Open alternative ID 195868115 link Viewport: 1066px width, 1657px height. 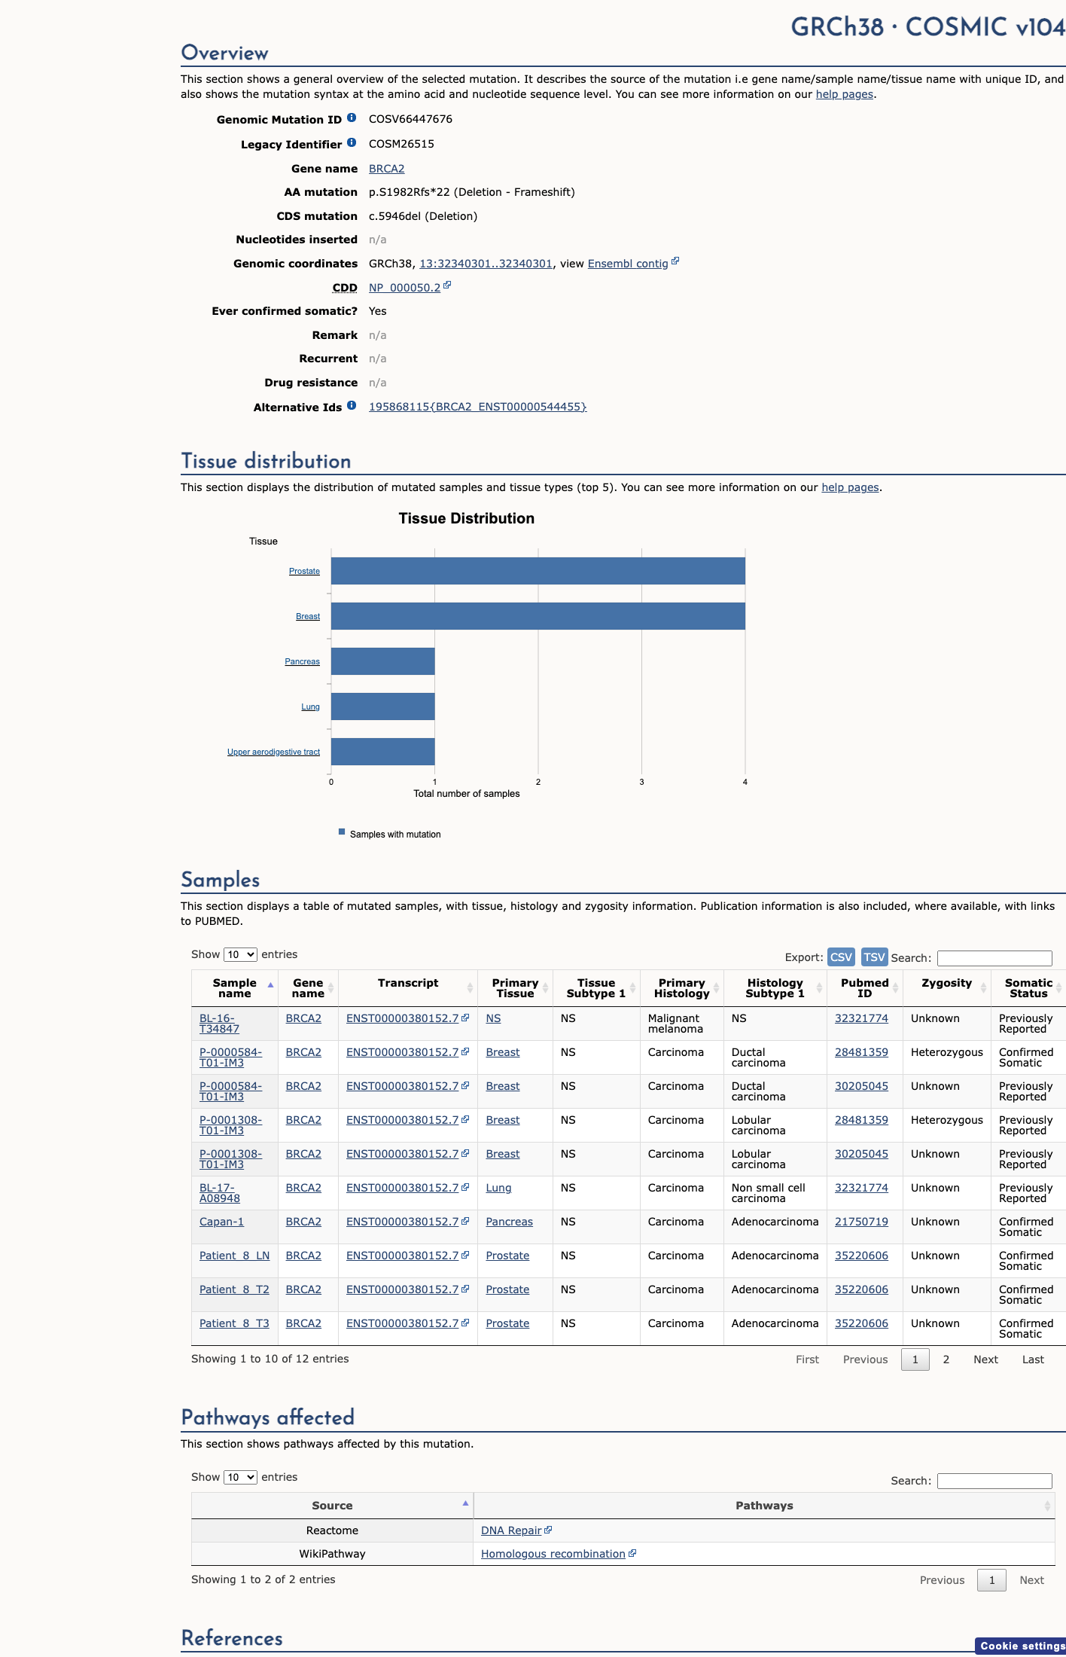pyautogui.click(x=477, y=407)
